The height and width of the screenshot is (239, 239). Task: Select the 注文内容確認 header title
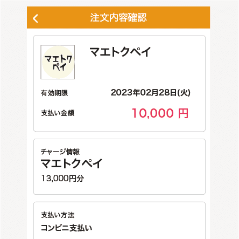[118, 18]
